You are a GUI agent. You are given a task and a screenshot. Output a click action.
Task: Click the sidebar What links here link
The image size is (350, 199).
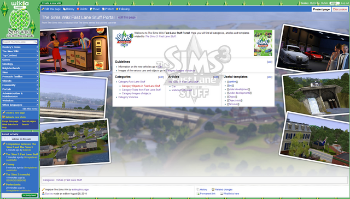10,124
